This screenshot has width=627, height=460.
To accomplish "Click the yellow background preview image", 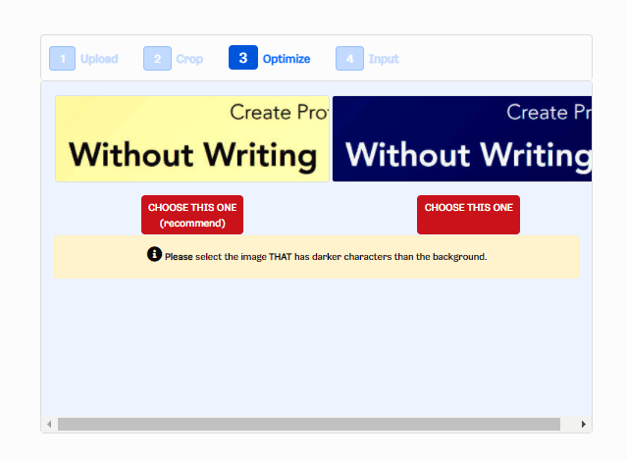I will coord(192,138).
